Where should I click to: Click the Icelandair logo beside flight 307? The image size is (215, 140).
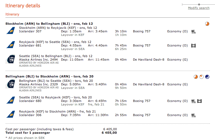pos(11,31)
